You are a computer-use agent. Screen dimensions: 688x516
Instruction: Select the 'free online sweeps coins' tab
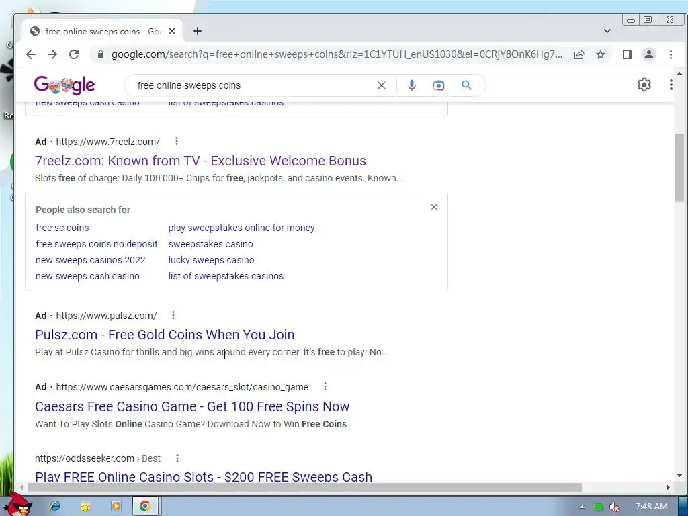(102, 31)
